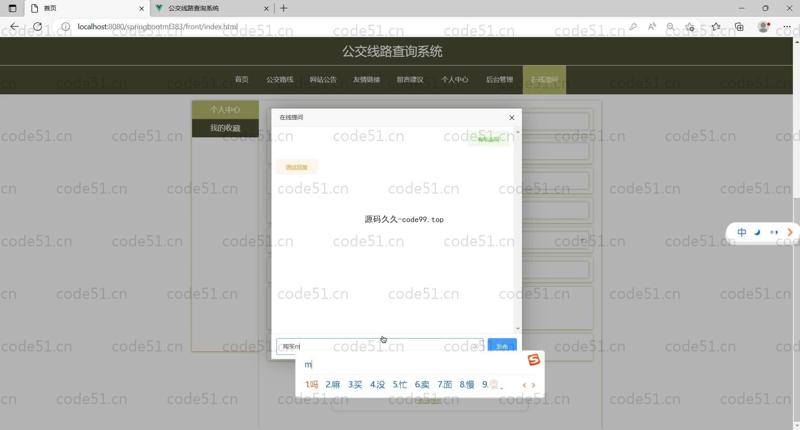Open 后台管理 in the navigation bar
This screenshot has height=430, width=800.
pyautogui.click(x=499, y=80)
